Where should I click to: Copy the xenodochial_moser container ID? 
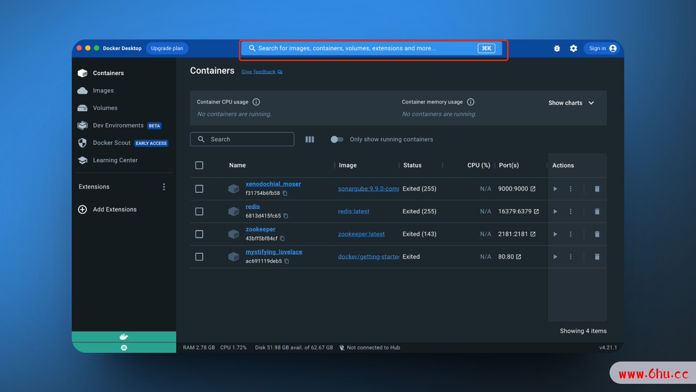point(285,193)
